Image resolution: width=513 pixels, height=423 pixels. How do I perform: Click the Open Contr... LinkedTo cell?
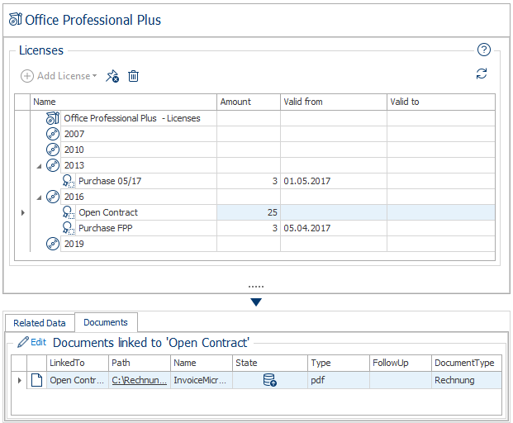click(78, 380)
